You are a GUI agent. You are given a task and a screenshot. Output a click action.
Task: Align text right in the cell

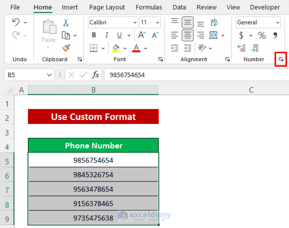pos(200,35)
